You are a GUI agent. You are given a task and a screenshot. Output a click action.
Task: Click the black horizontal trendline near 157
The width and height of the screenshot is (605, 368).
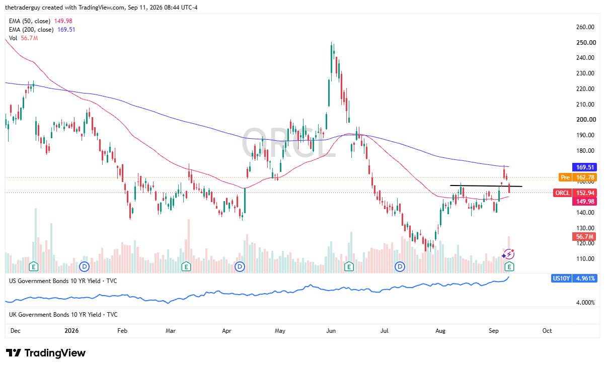pyautogui.click(x=486, y=186)
